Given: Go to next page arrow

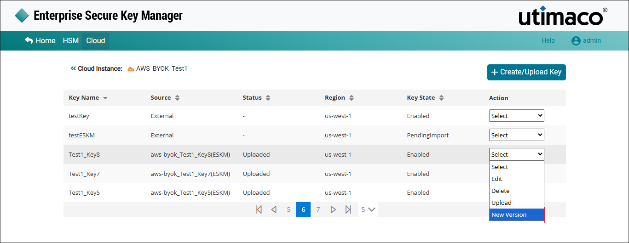Looking at the screenshot, I should click(333, 209).
